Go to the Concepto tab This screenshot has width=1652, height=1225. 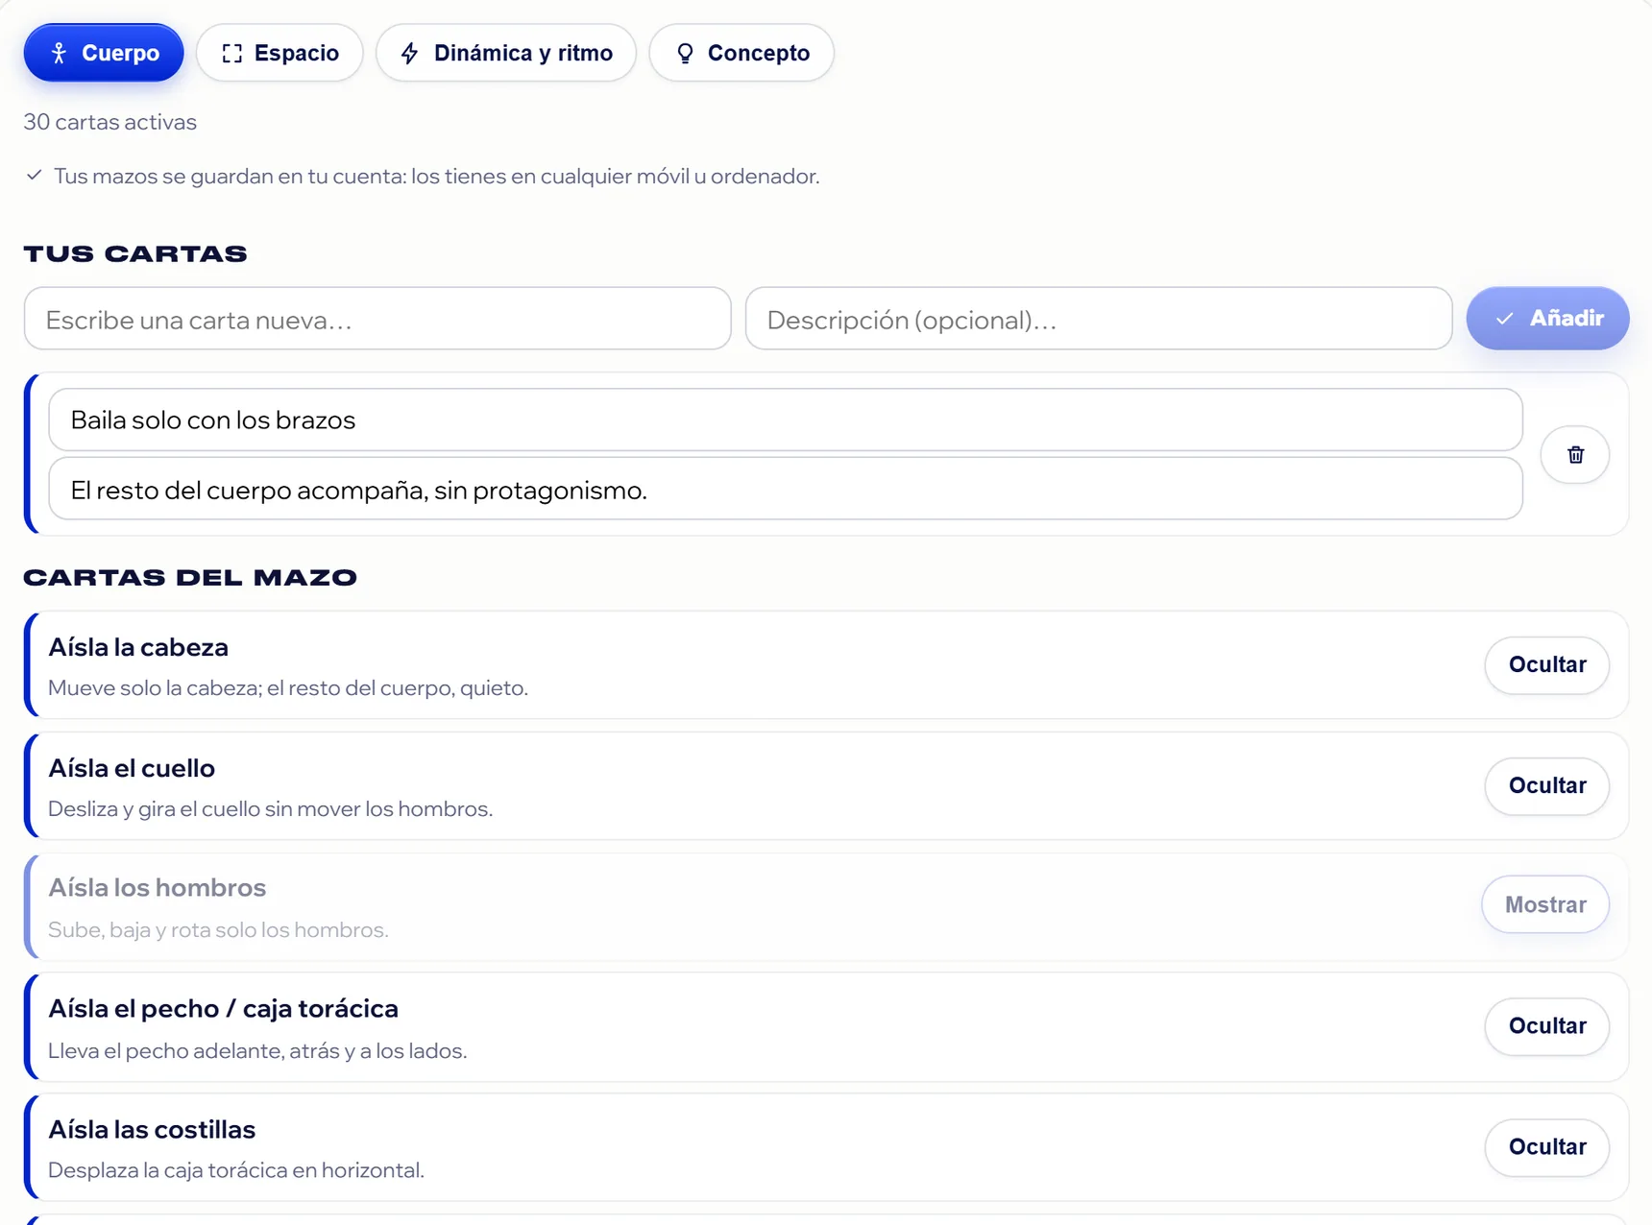coord(741,53)
